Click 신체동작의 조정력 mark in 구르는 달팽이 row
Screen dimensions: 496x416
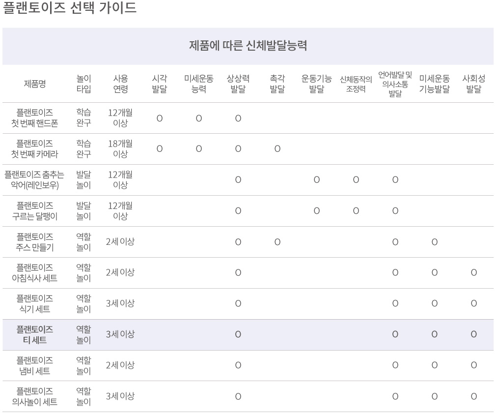click(x=356, y=211)
